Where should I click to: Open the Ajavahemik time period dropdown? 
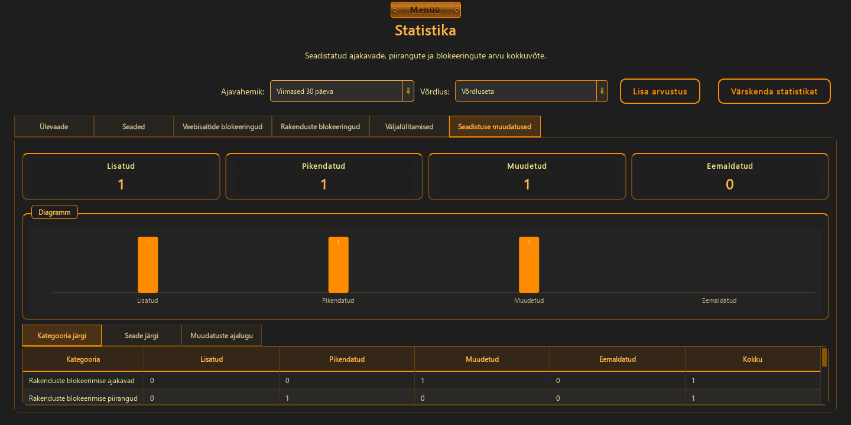pos(342,91)
